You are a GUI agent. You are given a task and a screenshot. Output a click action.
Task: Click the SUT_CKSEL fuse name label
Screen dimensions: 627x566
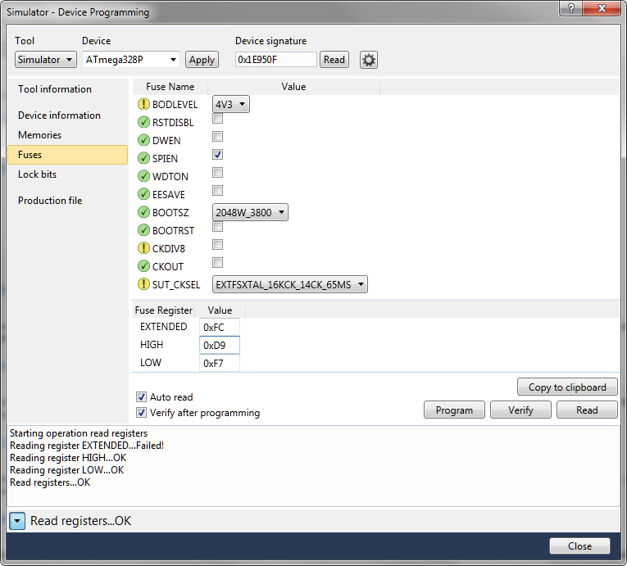coord(176,284)
